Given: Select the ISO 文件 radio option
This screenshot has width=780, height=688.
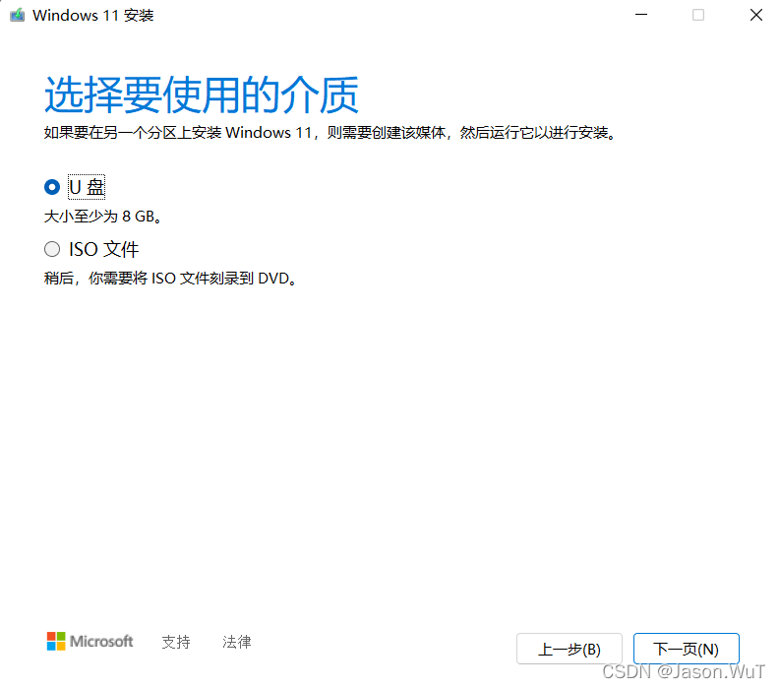Looking at the screenshot, I should [52, 249].
